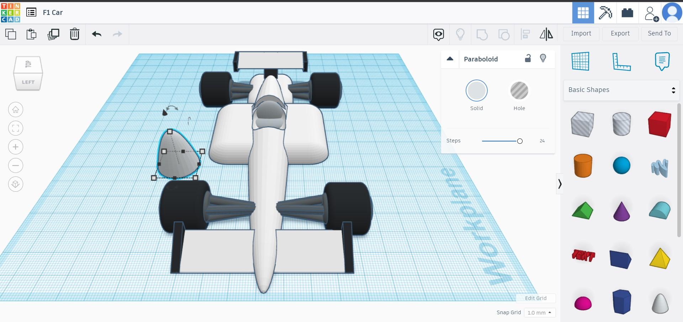Open the Basic Shapes category dropdown

pyautogui.click(x=621, y=90)
